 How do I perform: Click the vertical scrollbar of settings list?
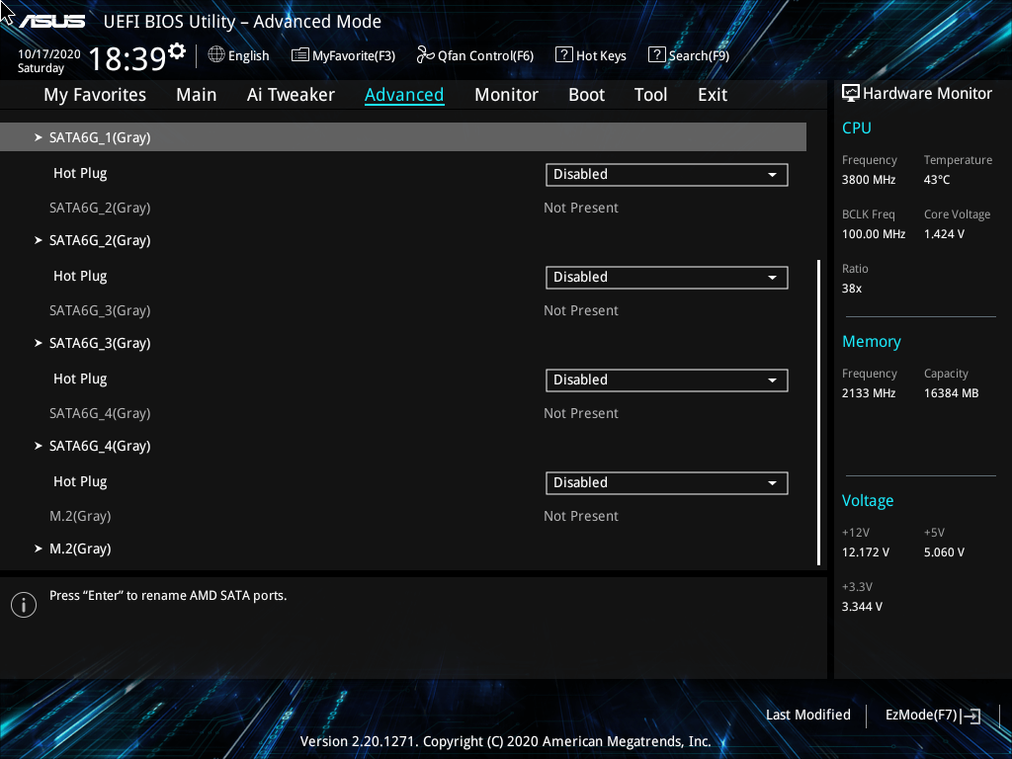(x=818, y=412)
